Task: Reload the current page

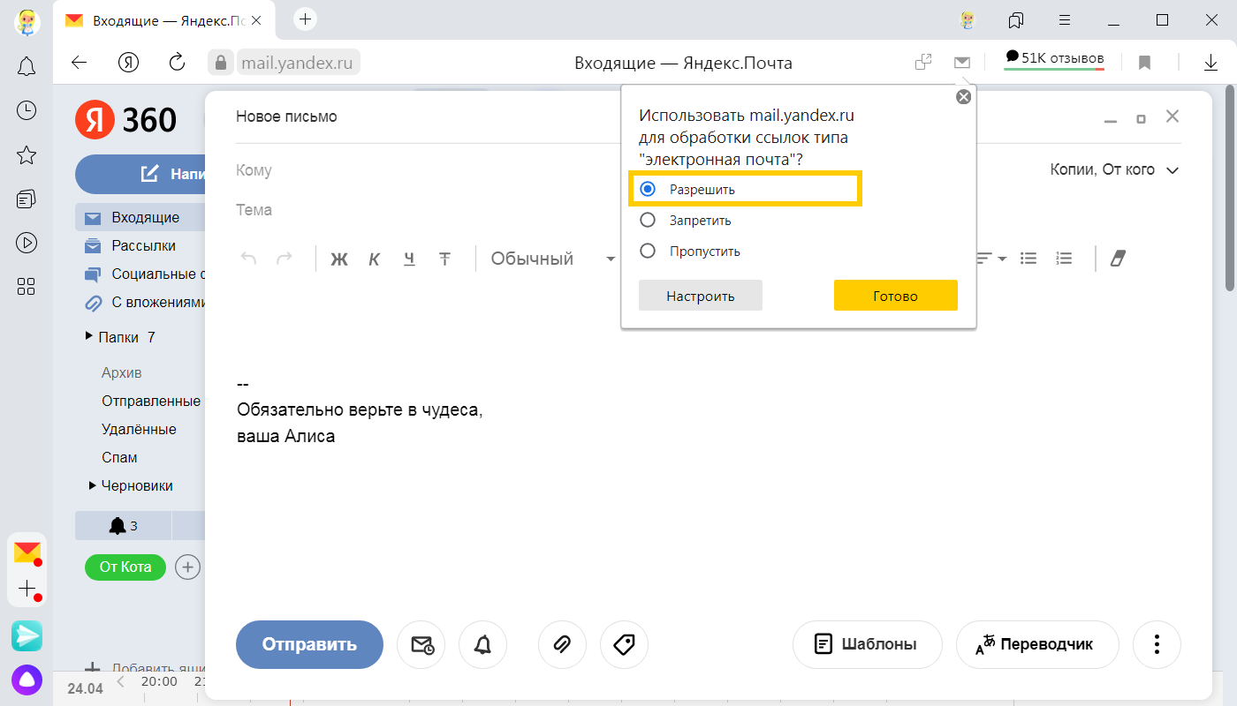Action: 177,63
